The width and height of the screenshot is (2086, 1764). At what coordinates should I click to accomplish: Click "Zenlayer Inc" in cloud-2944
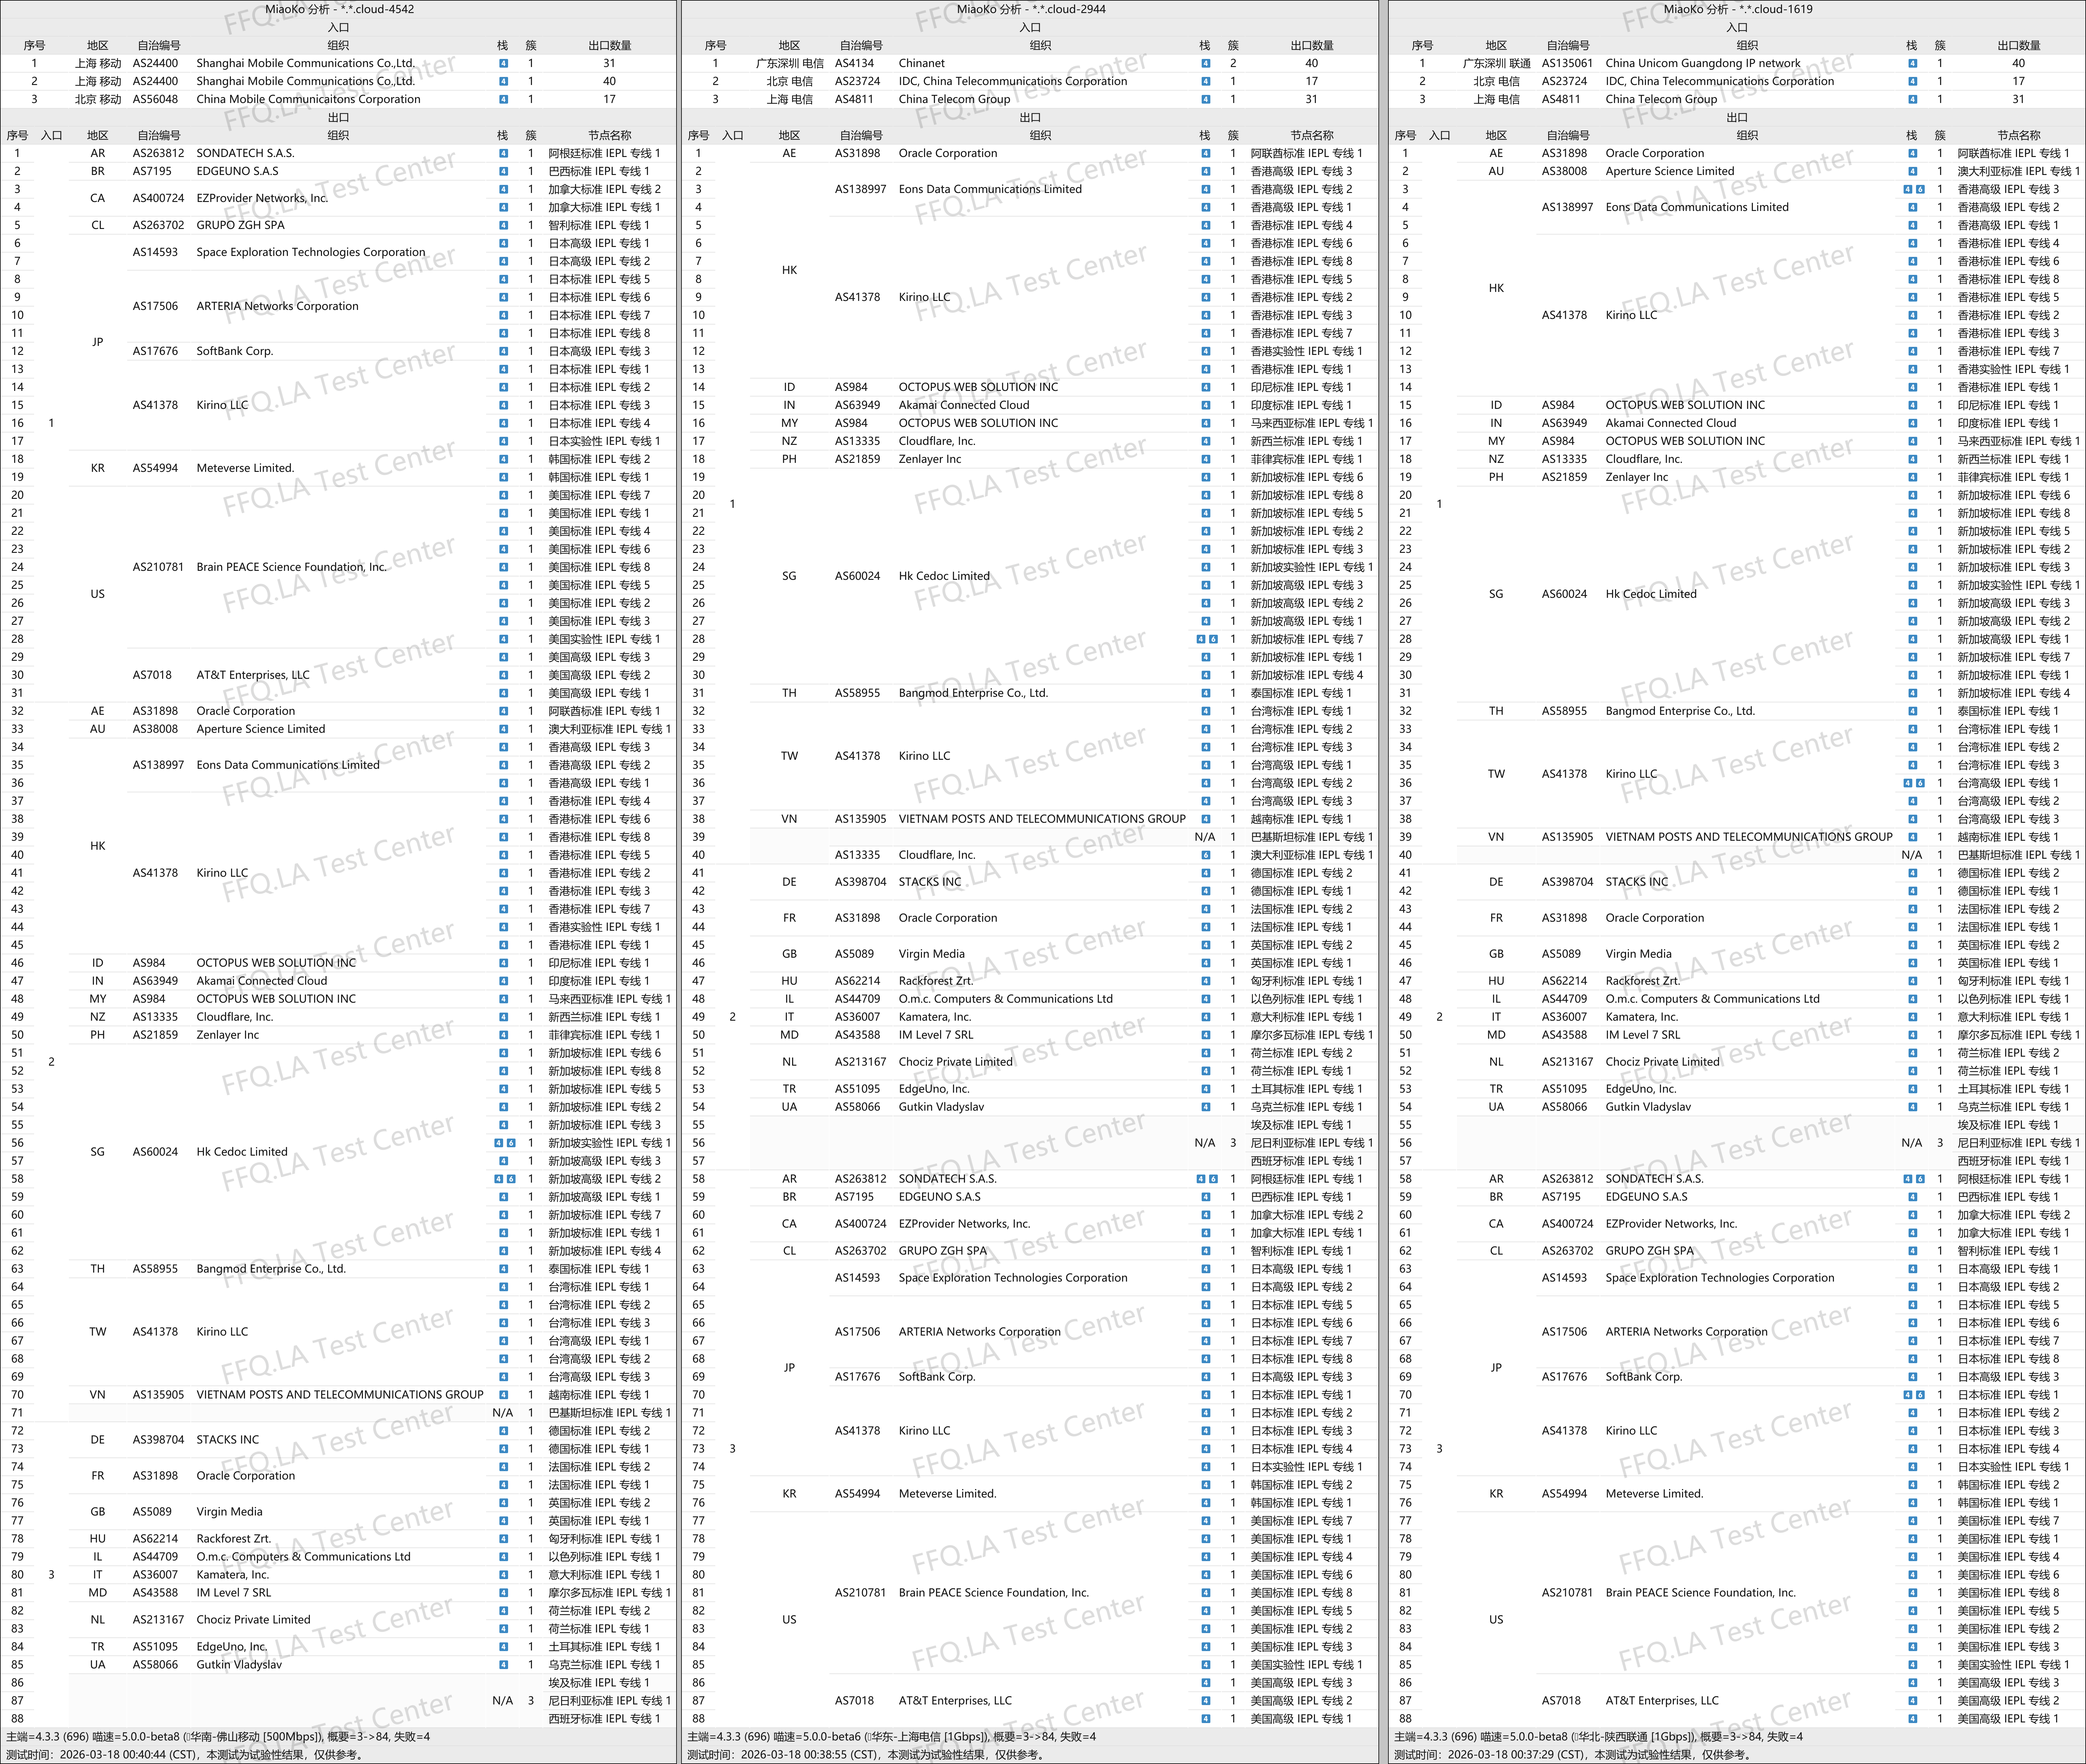(x=930, y=459)
